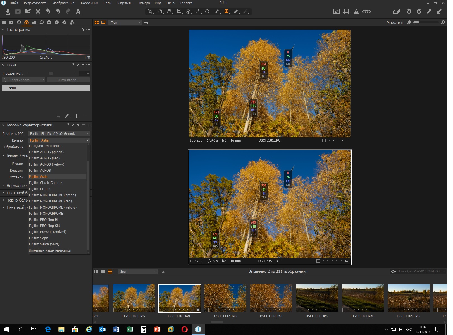Click the remove layer minus button
Viewport: 453px width, 335px height.
[85, 116]
